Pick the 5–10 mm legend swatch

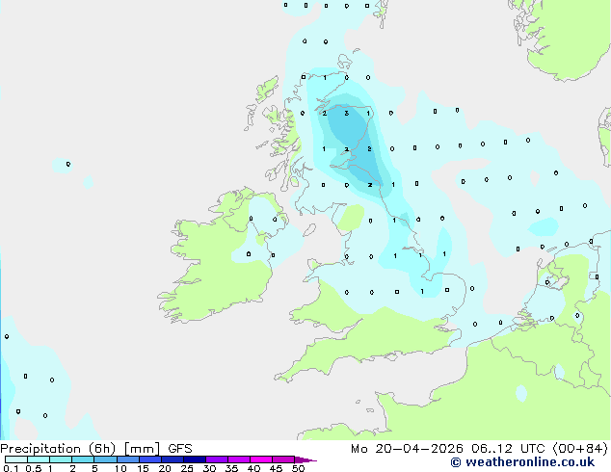(x=105, y=459)
